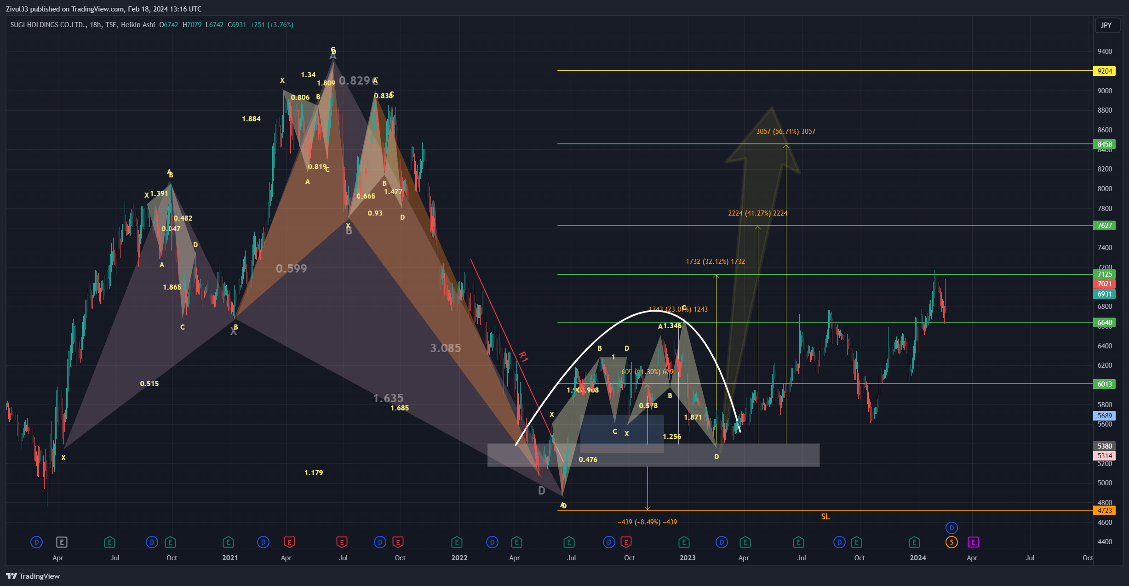The height and width of the screenshot is (586, 1129).
Task: Select the red 7021 price label
Action: click(x=1104, y=284)
